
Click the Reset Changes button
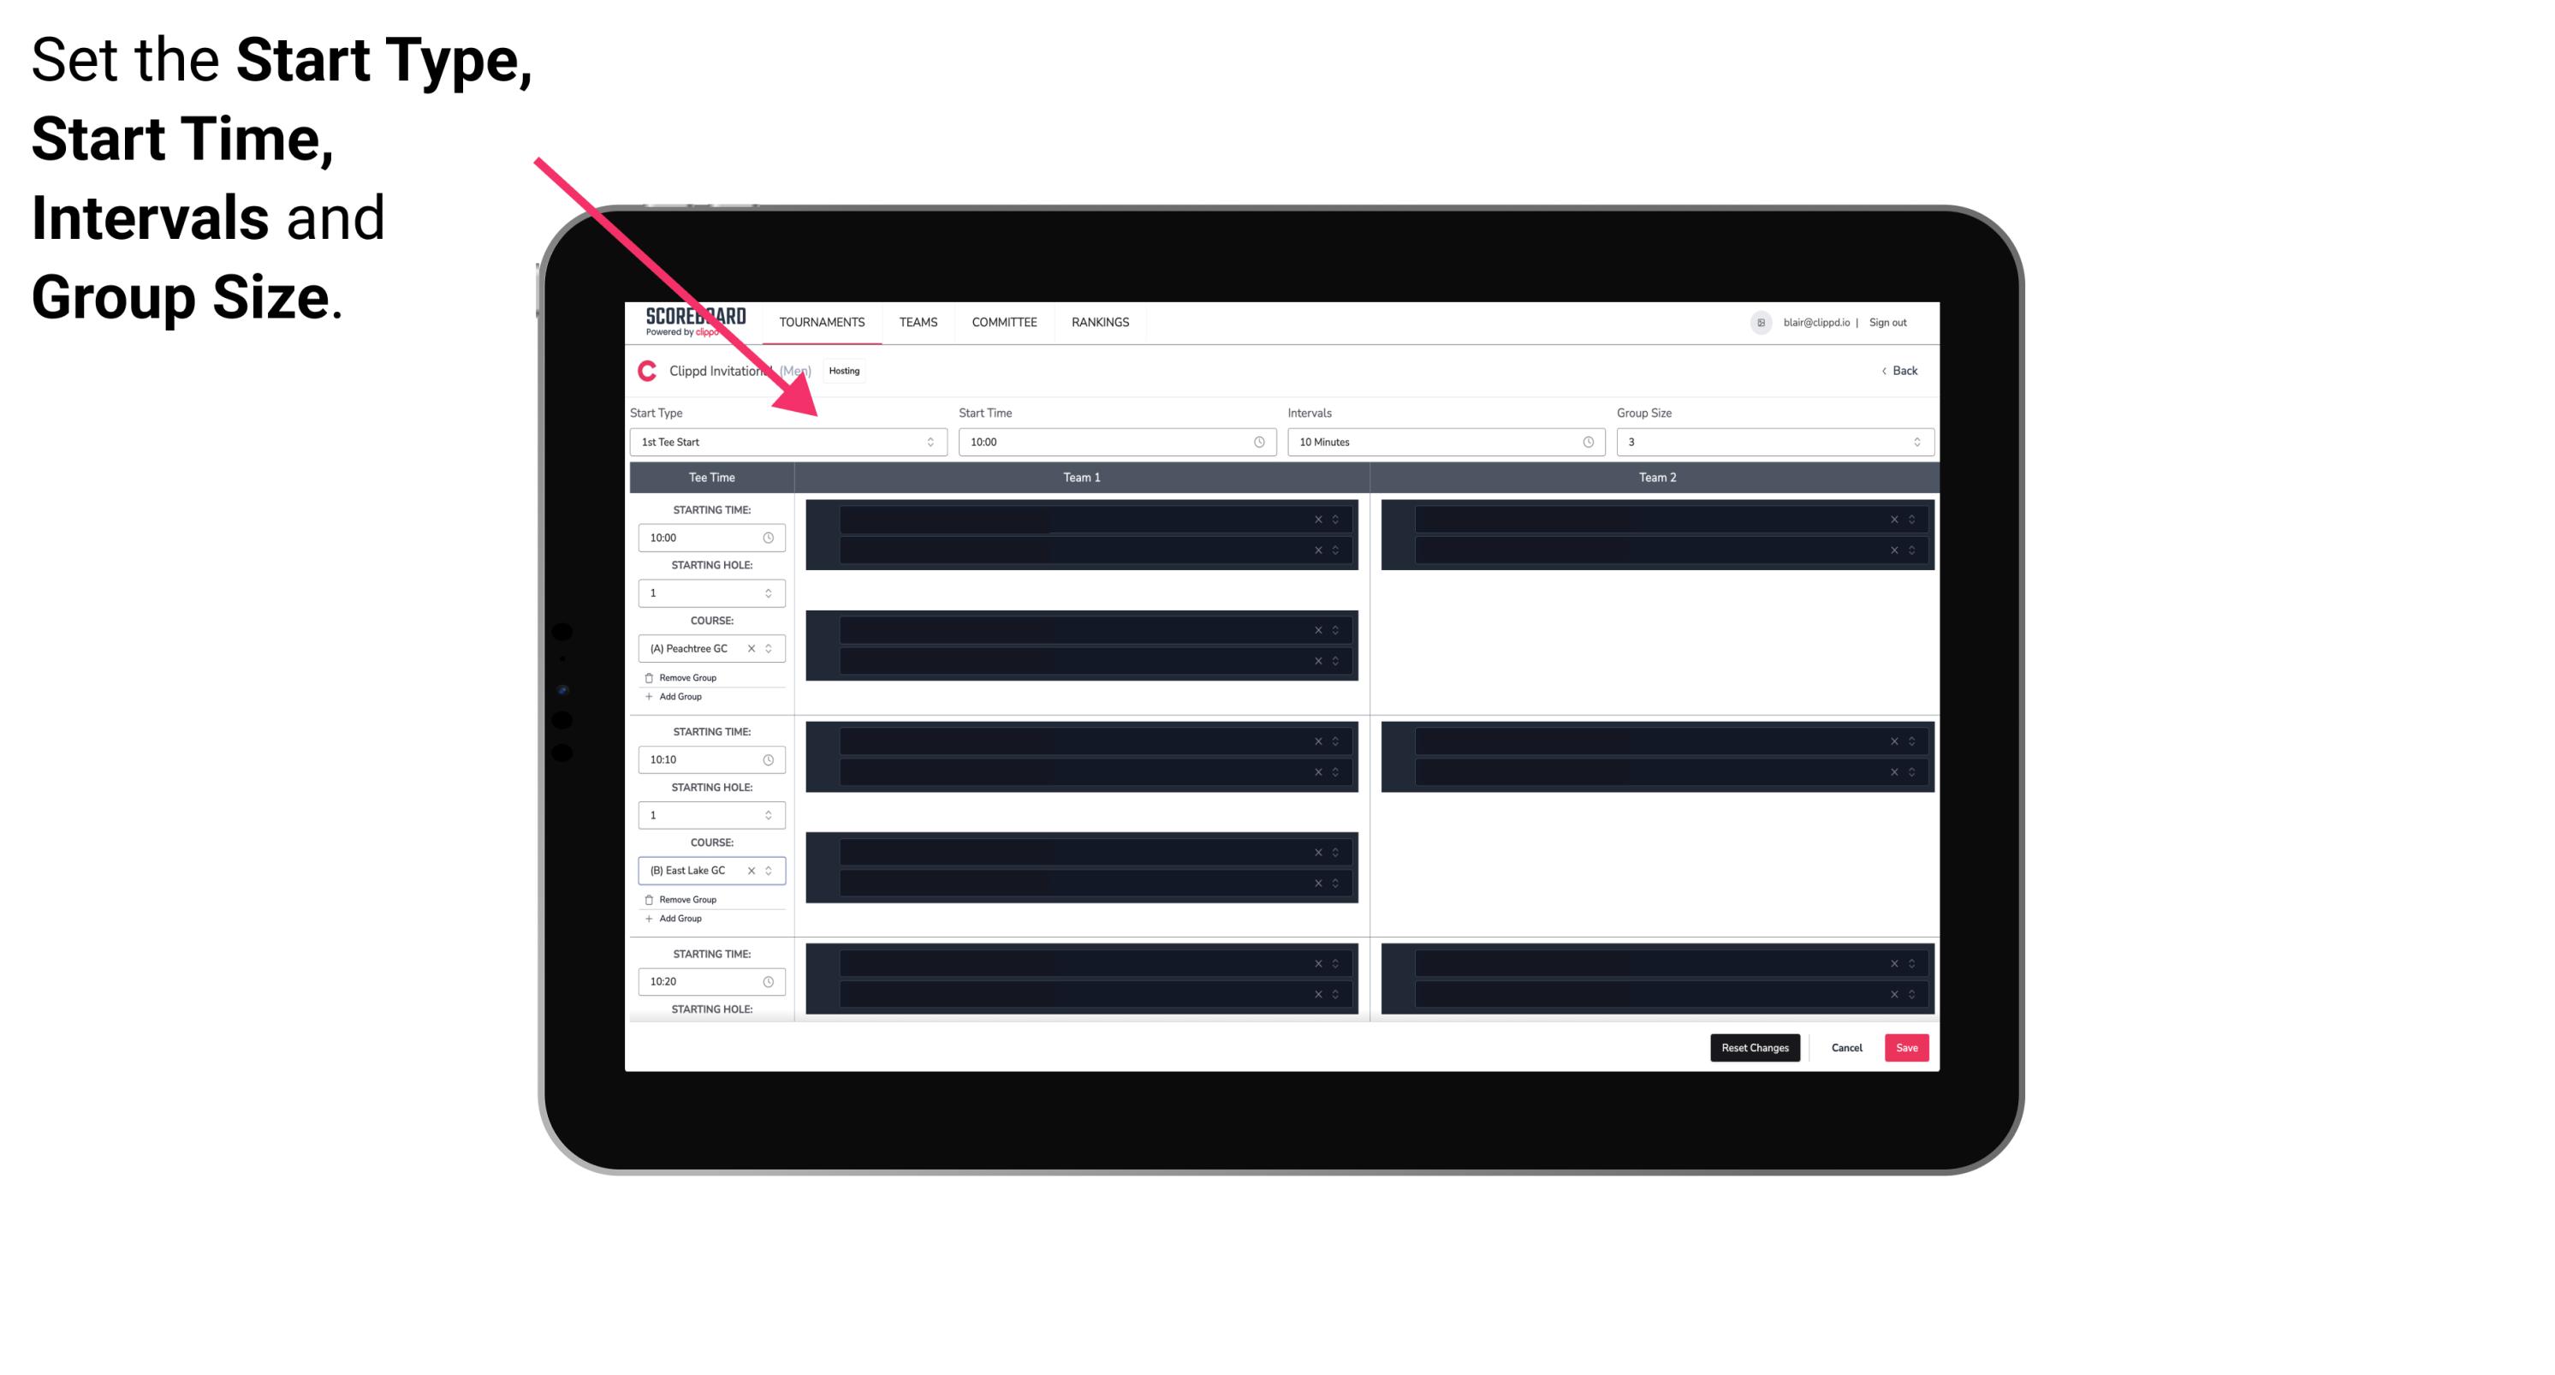point(1755,1048)
